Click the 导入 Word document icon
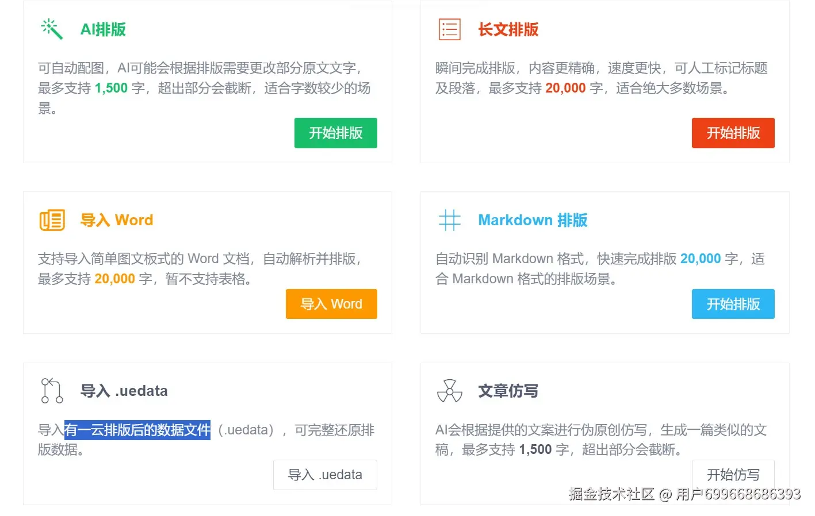This screenshot has width=815, height=516. coord(52,220)
